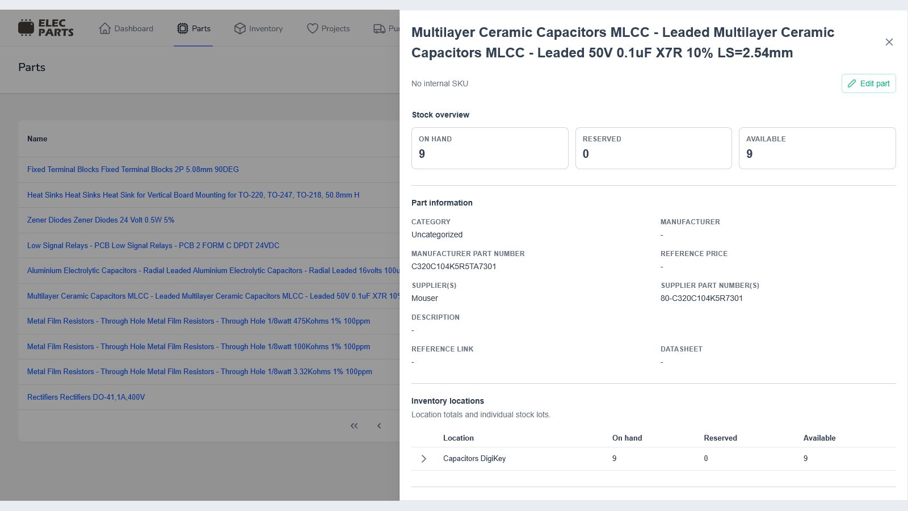
Task: Click the Available column header in locations
Action: click(819, 438)
